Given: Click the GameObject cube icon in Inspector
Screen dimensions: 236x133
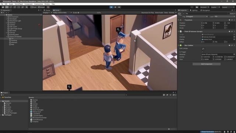Looking at the screenshot, I should pyautogui.click(x=180, y=14).
